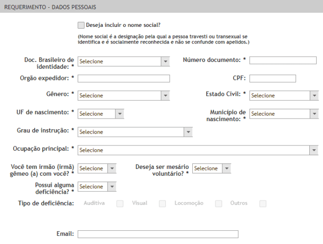The image size is (323, 244).
Task: Open the Município de nascimento dropdown
Action: [x=284, y=114]
